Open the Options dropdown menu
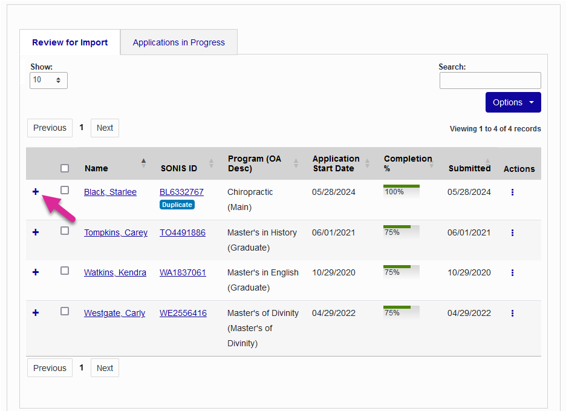This screenshot has width=566, height=411. pos(513,102)
